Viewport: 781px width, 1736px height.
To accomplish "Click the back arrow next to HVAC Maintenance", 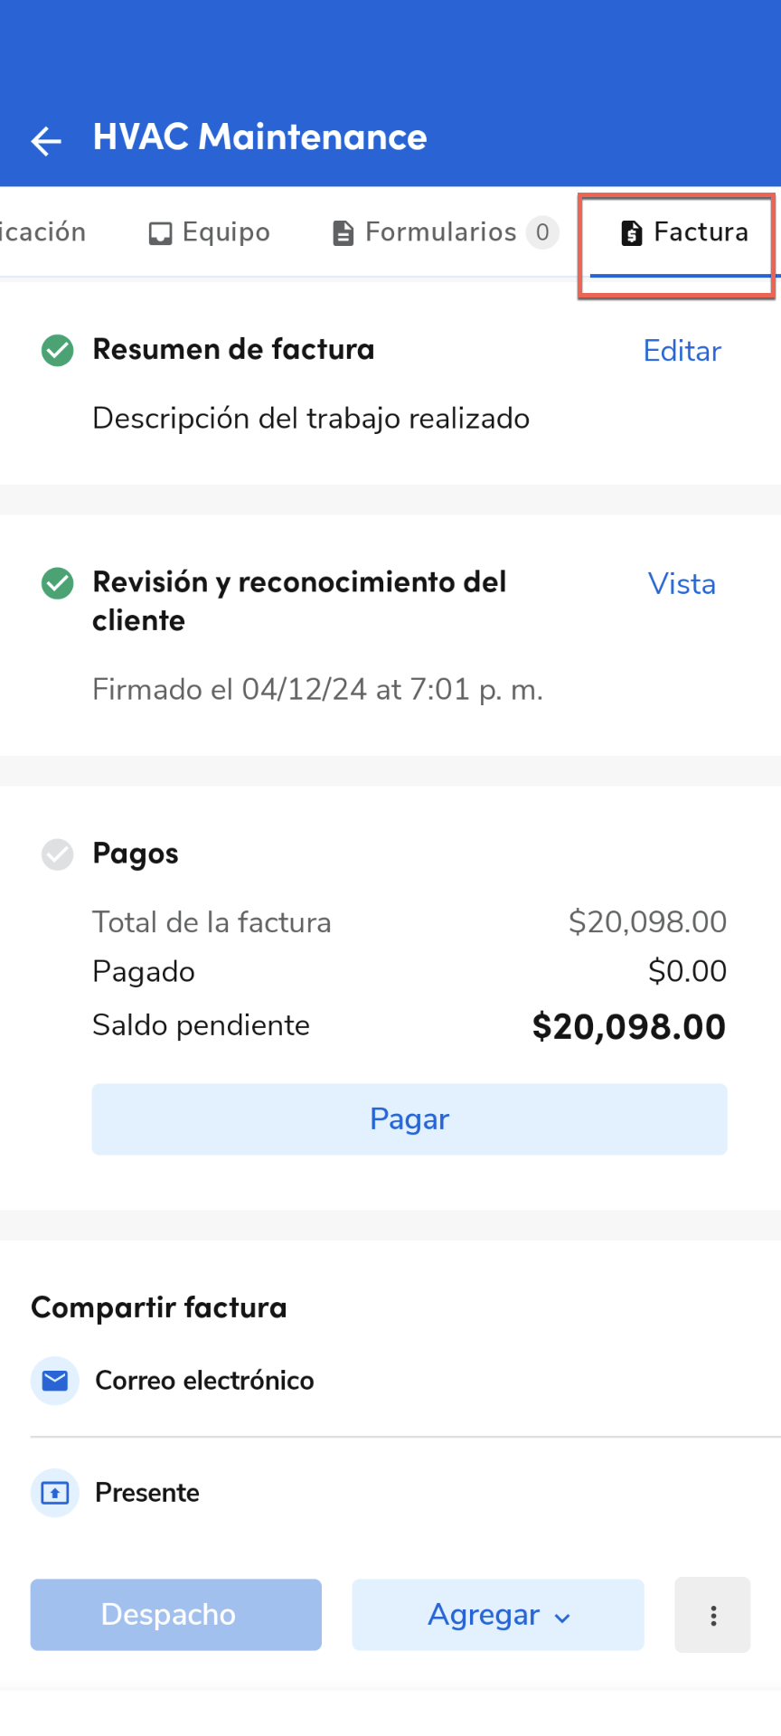I will [45, 141].
